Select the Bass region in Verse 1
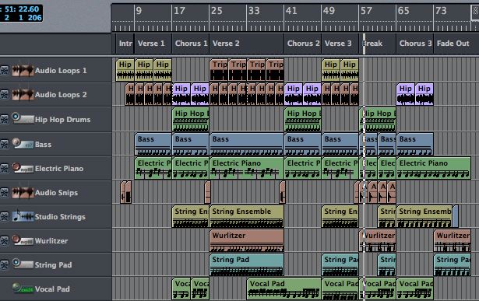Image resolution: width=479 pixels, height=301 pixels. tap(153, 144)
